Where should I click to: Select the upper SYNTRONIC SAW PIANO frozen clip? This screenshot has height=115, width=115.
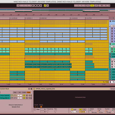click(48, 64)
